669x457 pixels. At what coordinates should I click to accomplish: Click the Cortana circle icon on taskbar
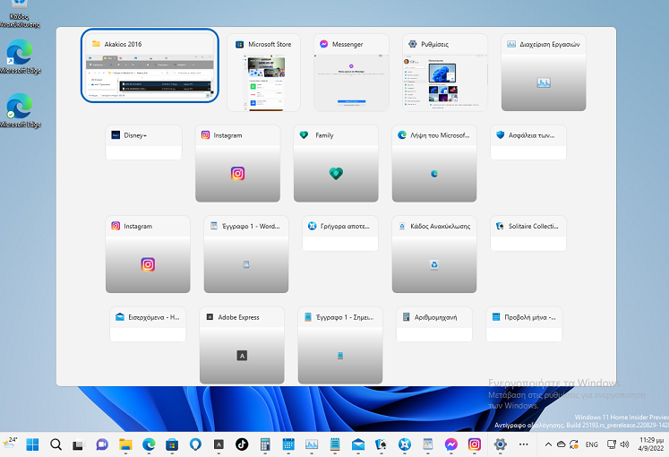[195, 444]
